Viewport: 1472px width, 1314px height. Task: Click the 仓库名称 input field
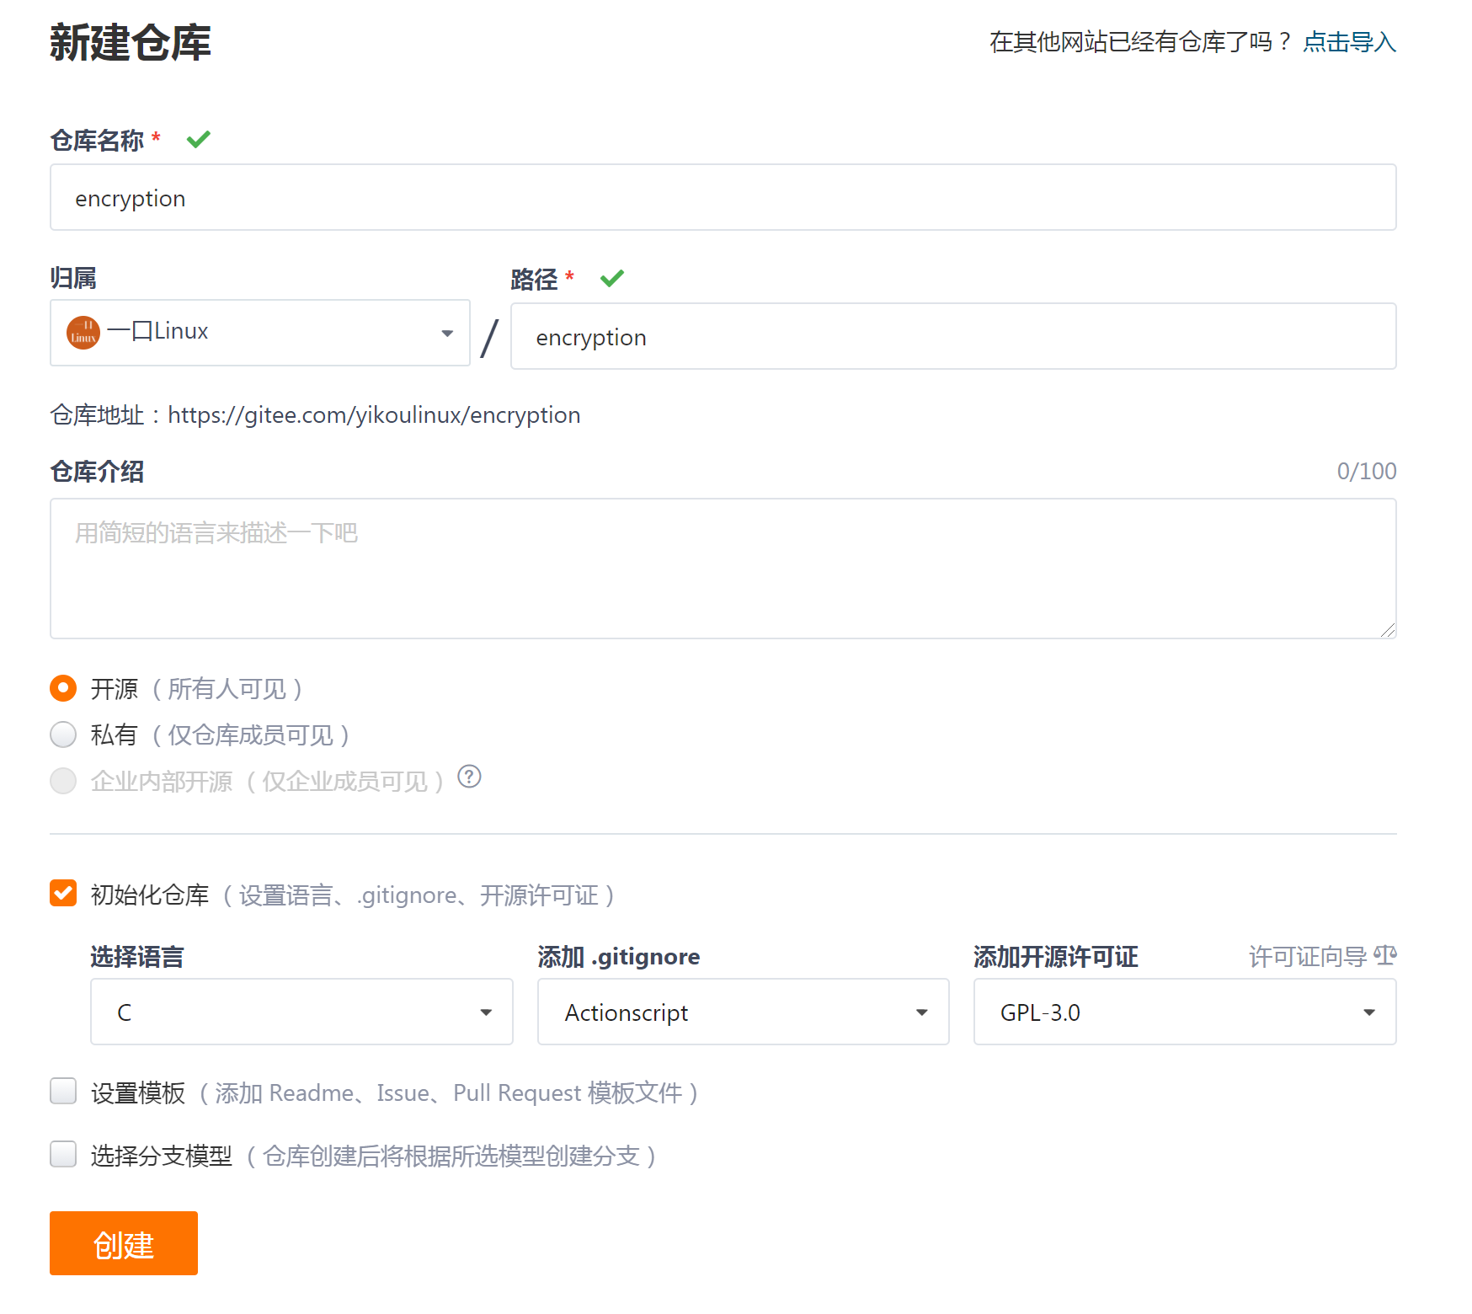point(723,197)
